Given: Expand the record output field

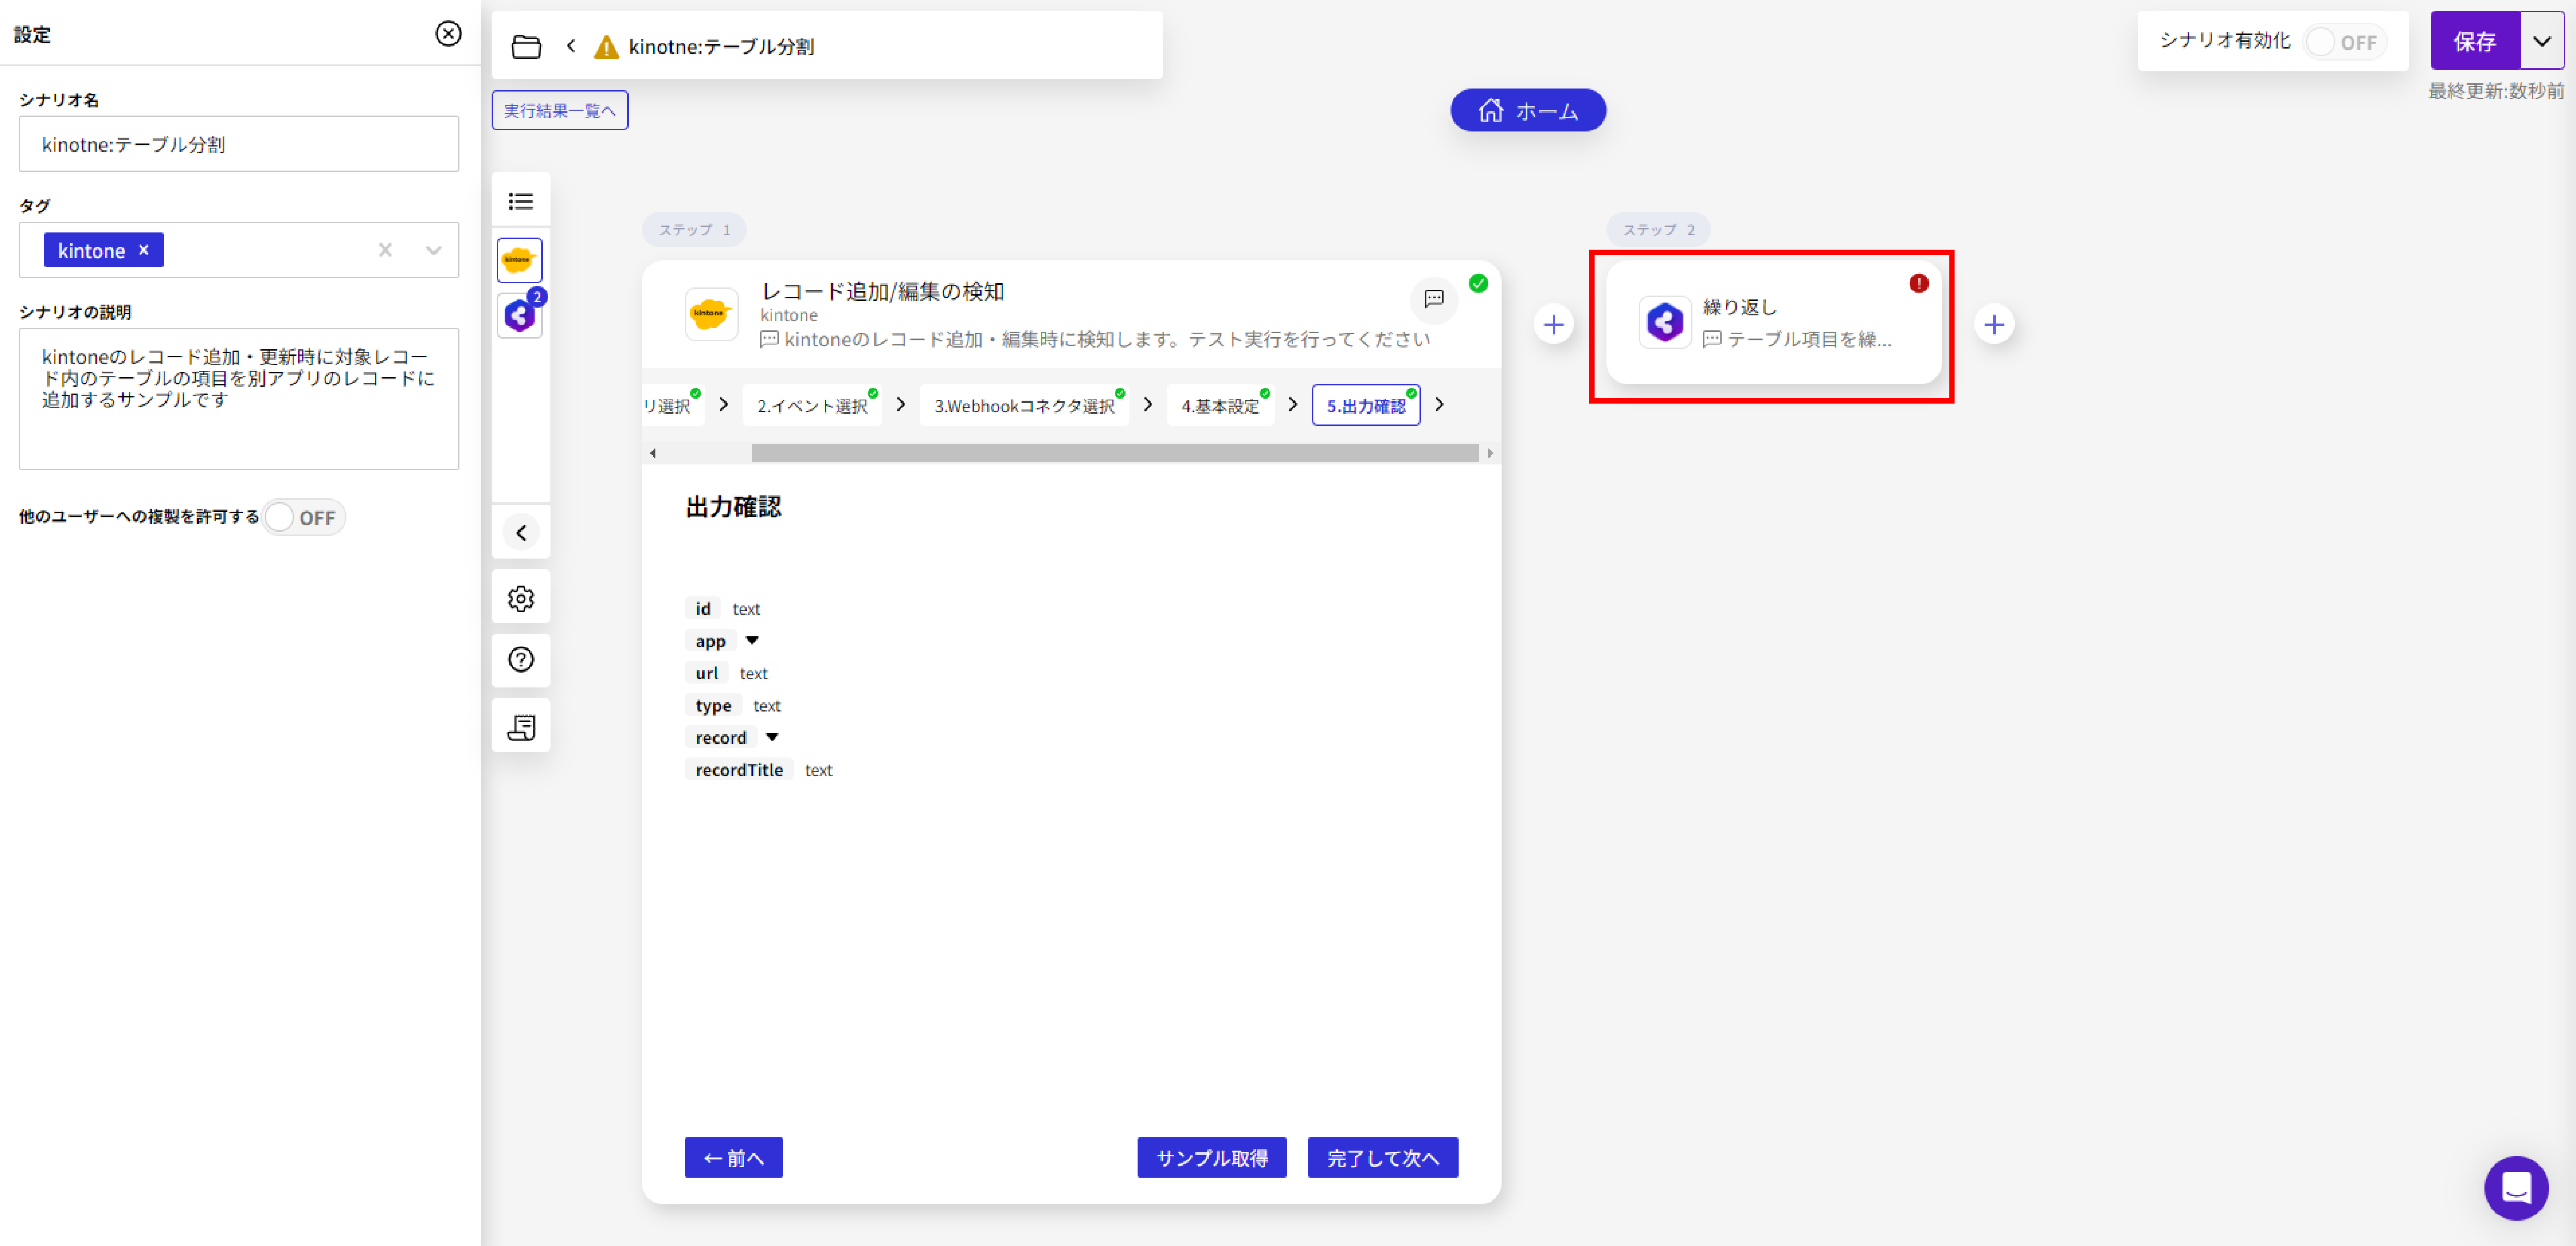Looking at the screenshot, I should 772,737.
